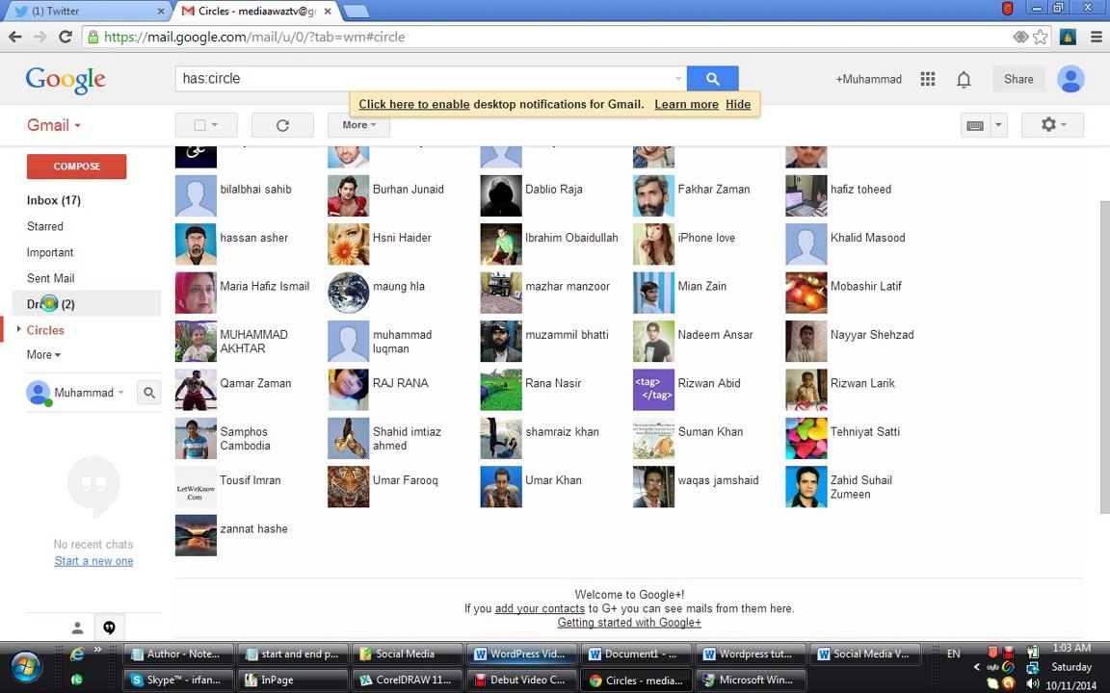The image size is (1110, 693).
Task: Select contact Fakhar Zaman
Action: [714, 190]
